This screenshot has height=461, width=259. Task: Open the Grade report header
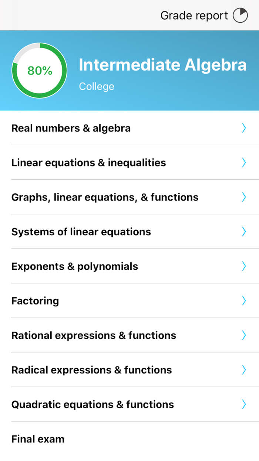194,15
